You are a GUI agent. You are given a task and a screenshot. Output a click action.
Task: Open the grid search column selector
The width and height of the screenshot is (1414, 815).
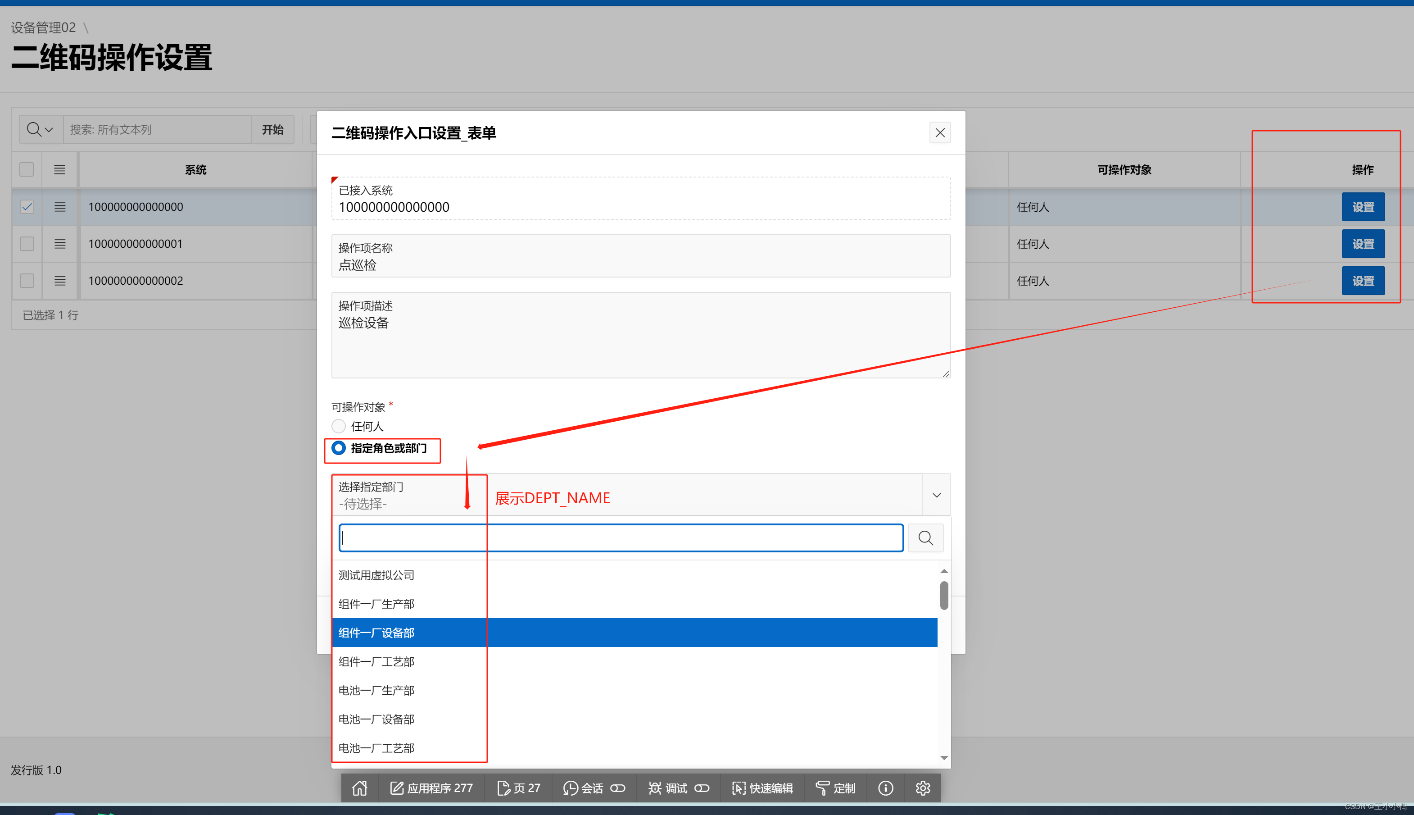[x=40, y=129]
